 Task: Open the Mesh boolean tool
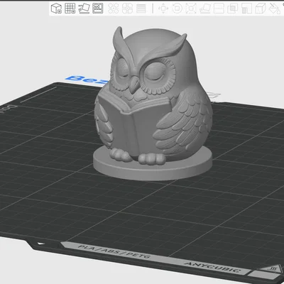(x=233, y=9)
